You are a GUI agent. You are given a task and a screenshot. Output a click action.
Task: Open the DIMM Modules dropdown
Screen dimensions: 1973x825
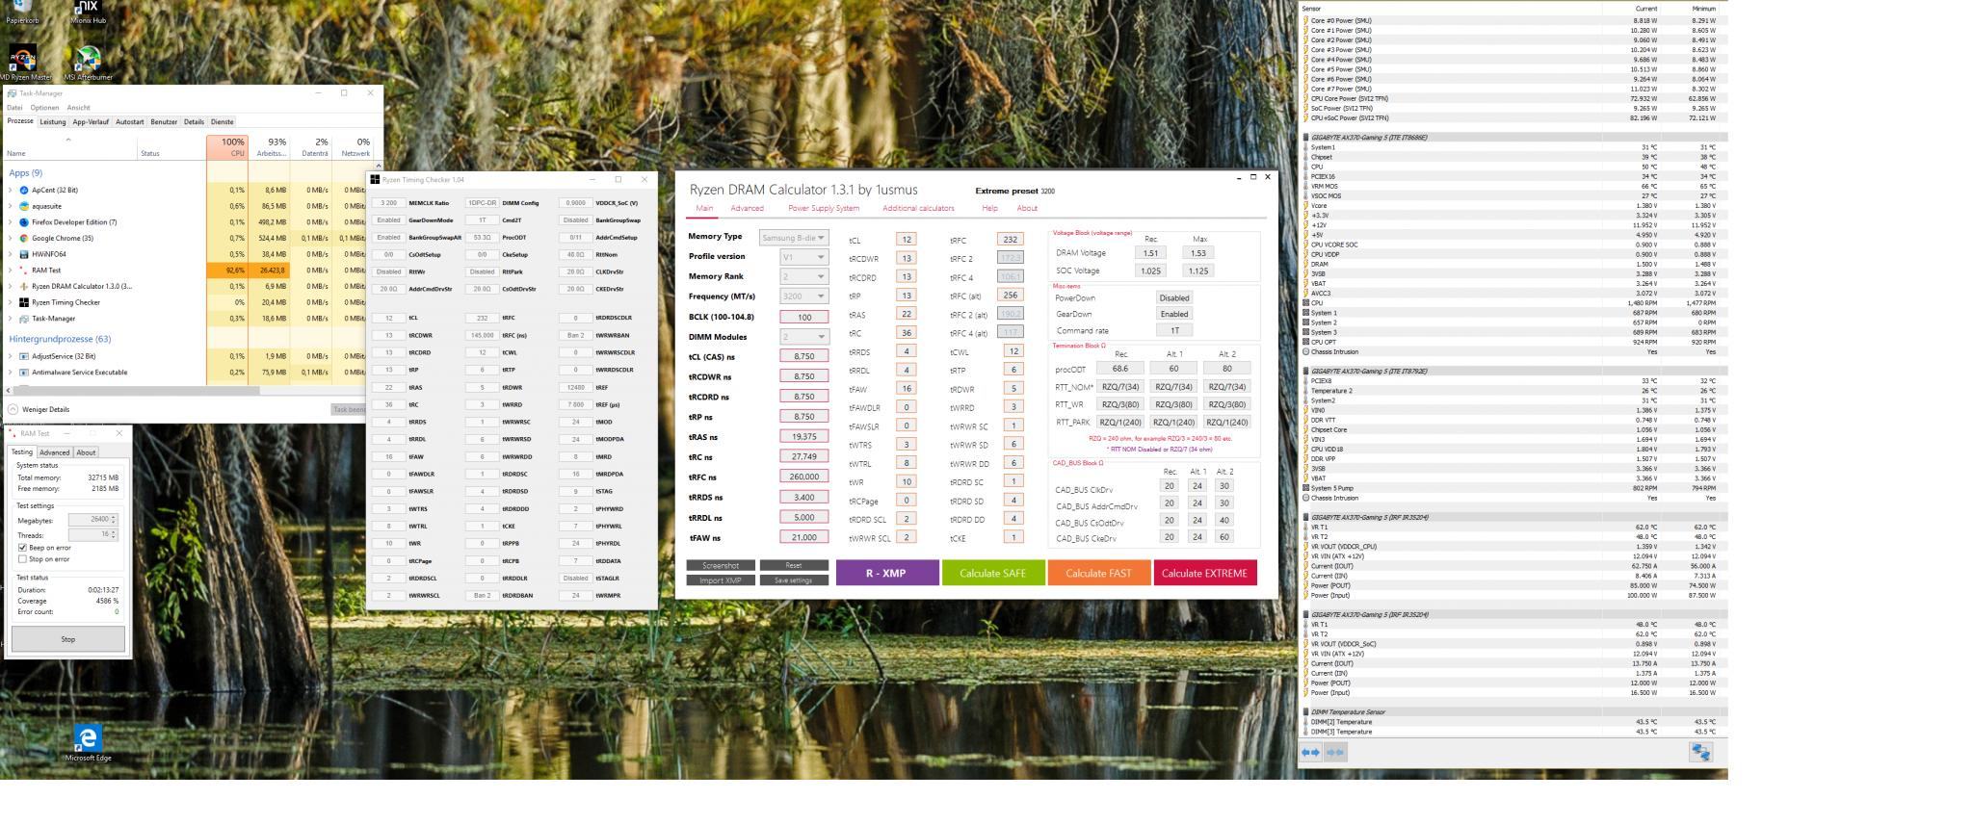[804, 337]
